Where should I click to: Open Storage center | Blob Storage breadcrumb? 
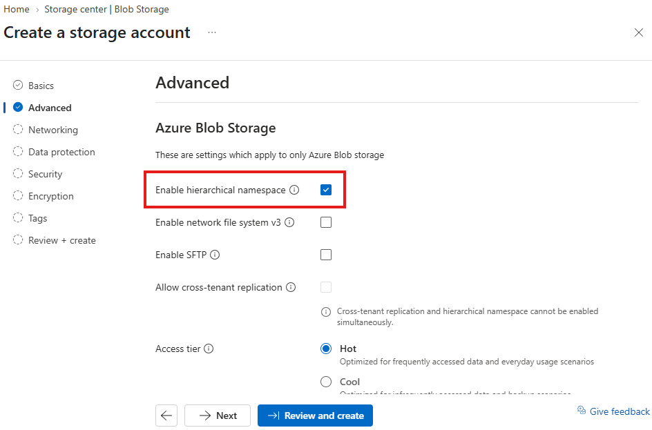(x=106, y=9)
